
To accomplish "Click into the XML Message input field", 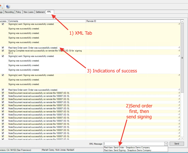I will pos(134,144).
